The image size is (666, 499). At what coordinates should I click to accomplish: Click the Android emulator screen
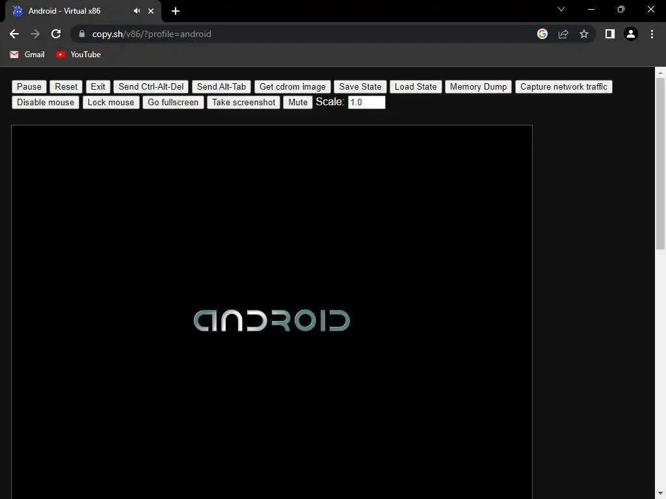[272, 312]
